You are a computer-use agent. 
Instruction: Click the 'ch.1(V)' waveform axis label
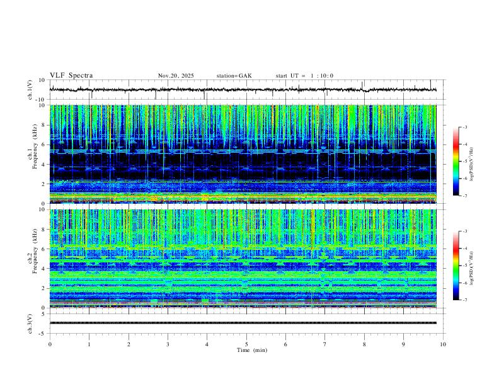click(x=30, y=90)
